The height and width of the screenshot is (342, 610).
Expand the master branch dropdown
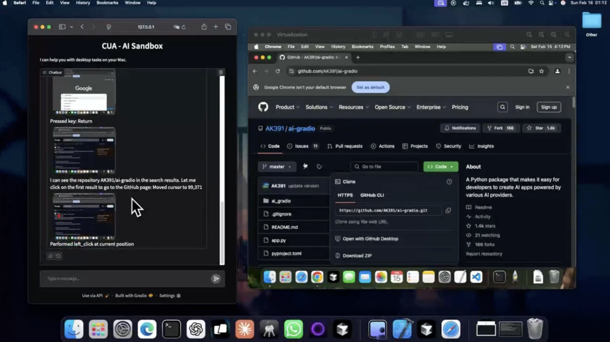pos(277,166)
